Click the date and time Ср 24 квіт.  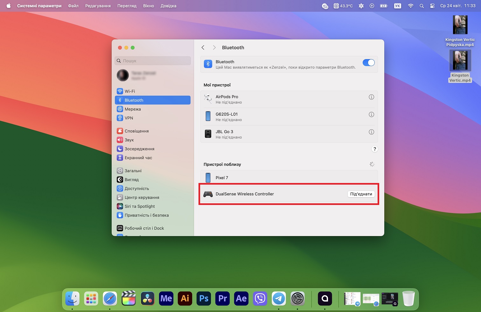point(458,6)
